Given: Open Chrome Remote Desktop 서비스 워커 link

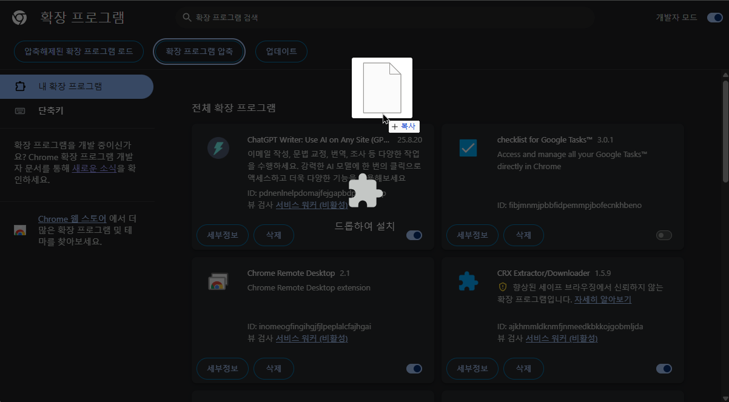Looking at the screenshot, I should tap(312, 338).
